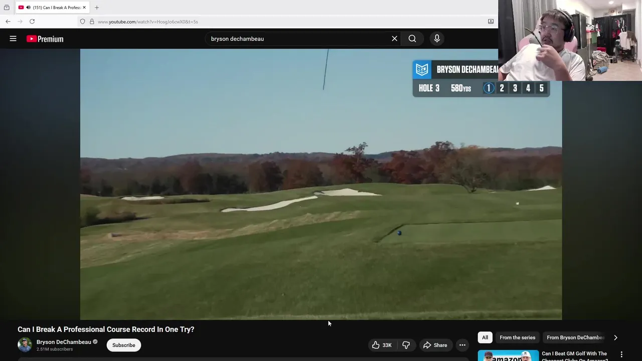Screen dimensions: 642x361
Task: Open options menu for recommended video
Action: (621, 354)
